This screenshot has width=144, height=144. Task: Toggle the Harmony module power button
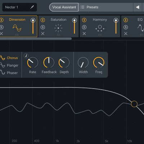(84, 20)
